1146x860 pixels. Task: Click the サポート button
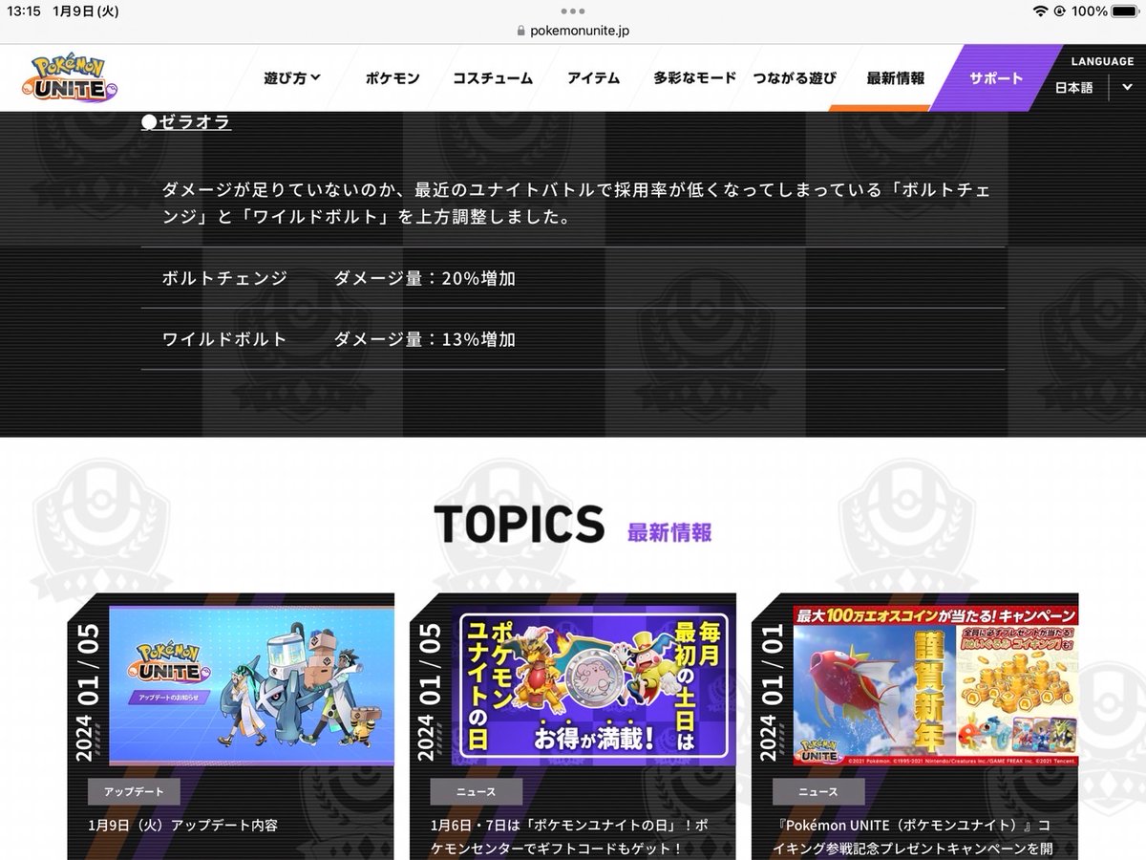coord(996,78)
